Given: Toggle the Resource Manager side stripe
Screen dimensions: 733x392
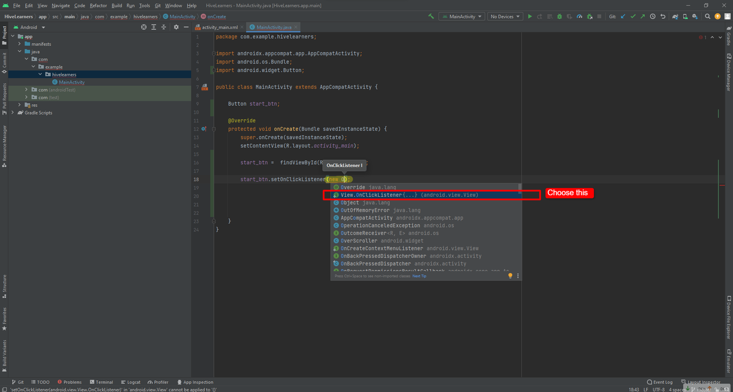Looking at the screenshot, I should point(4,146).
